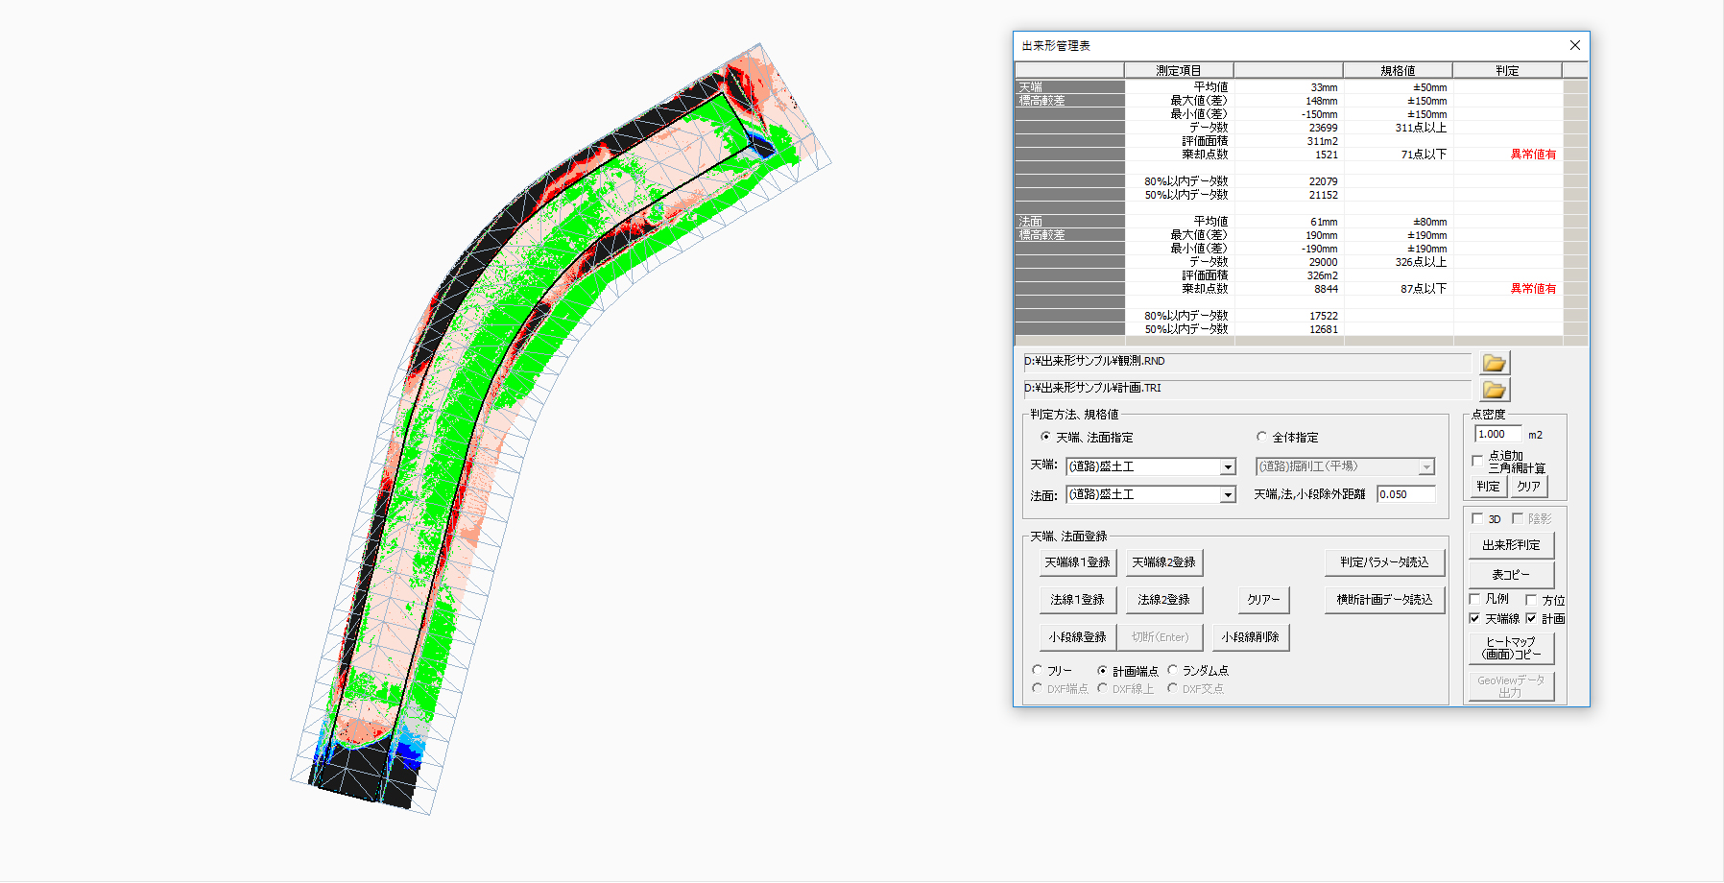Click the 規格値 column header
Screen dimensions: 1724x883
pyautogui.click(x=1397, y=70)
